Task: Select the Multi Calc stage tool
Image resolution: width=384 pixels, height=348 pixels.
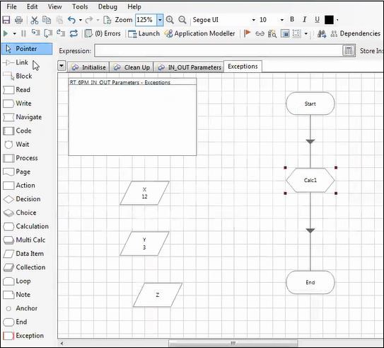Action: tap(25, 240)
